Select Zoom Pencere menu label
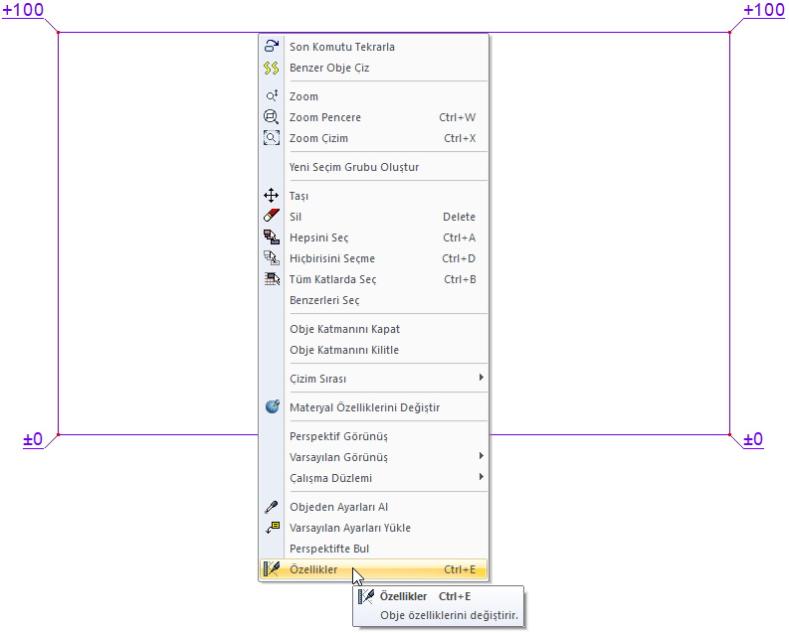 [325, 117]
